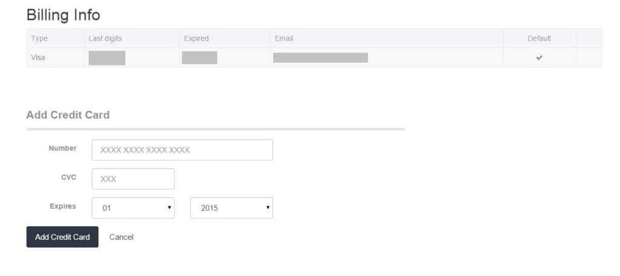Click the Billing Info page heading

[63, 15]
